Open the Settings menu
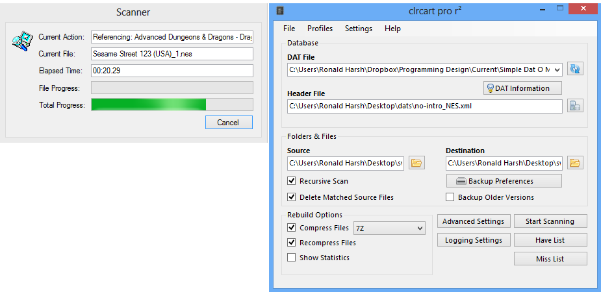 [x=359, y=29]
